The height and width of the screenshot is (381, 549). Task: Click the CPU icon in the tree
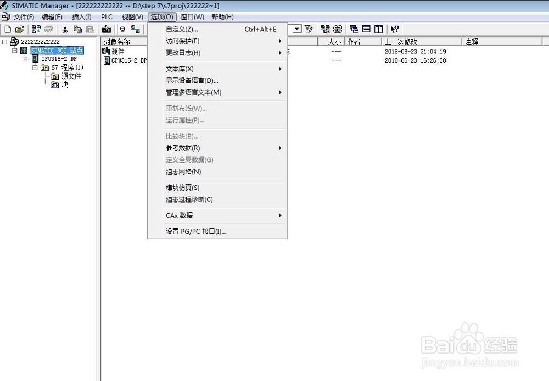[x=35, y=59]
